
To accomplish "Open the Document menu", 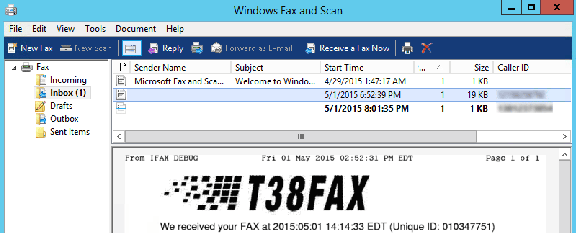I will pos(136,29).
